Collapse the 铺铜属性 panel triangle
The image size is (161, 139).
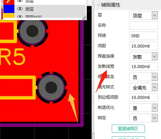[98, 5]
